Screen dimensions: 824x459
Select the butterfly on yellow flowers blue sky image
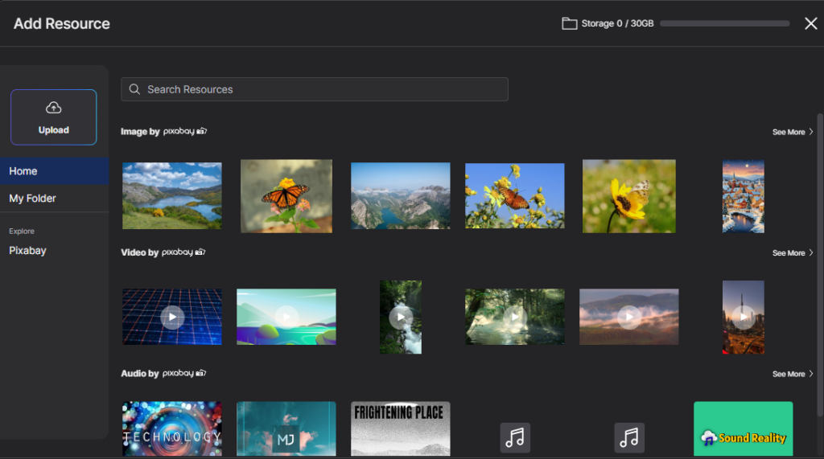[x=514, y=196]
